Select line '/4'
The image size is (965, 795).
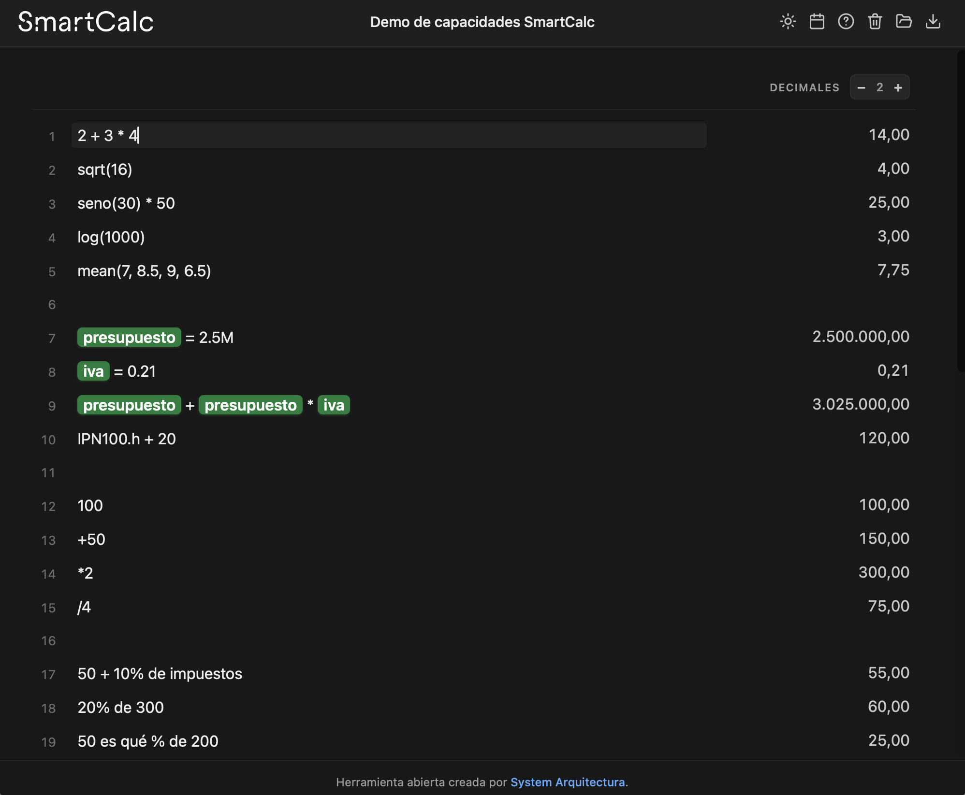(x=389, y=607)
